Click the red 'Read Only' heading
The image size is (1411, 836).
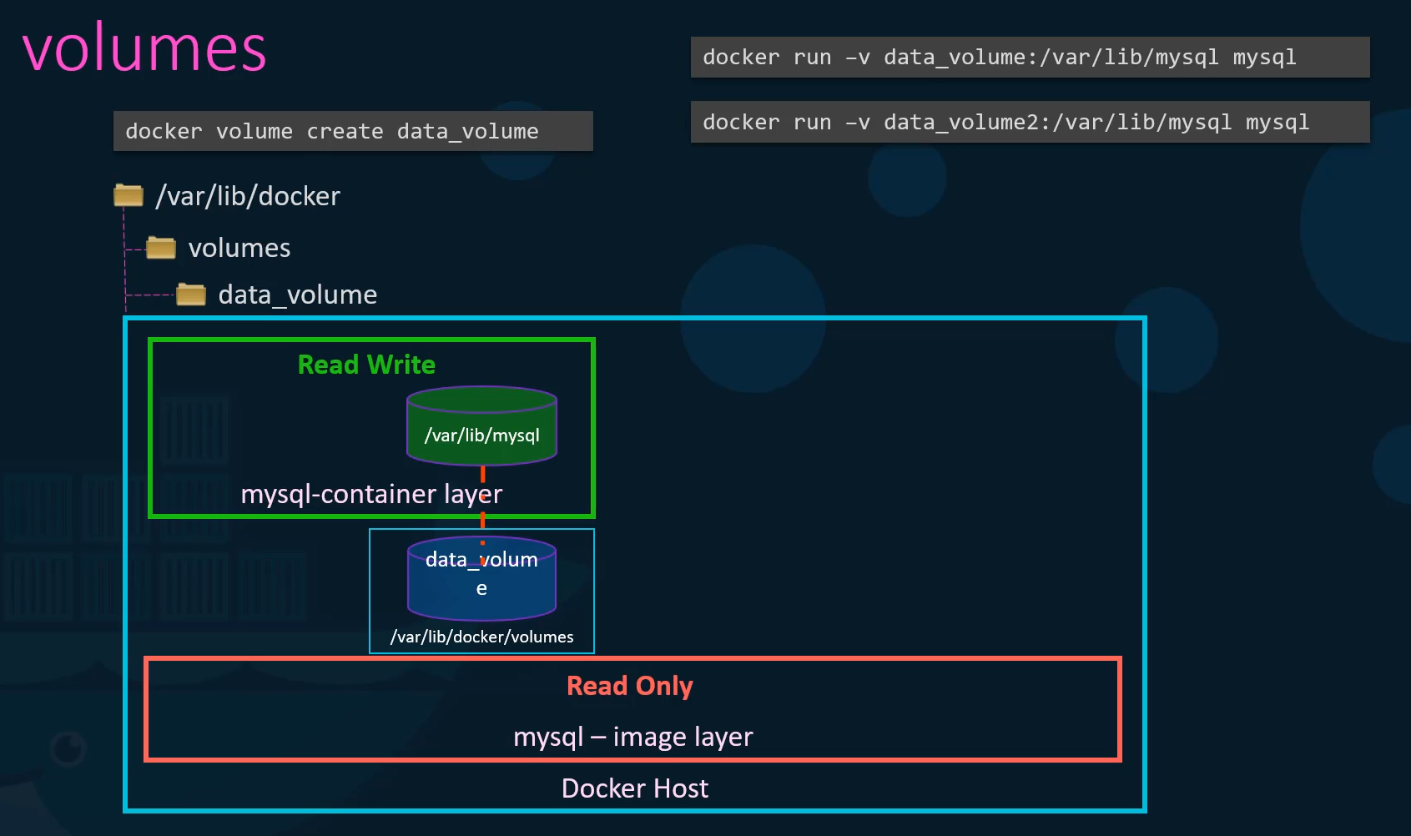tap(630, 686)
